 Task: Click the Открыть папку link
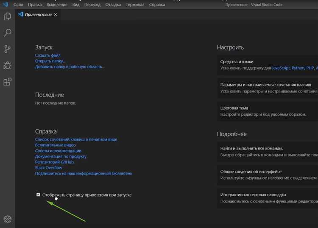pyautogui.click(x=50, y=61)
